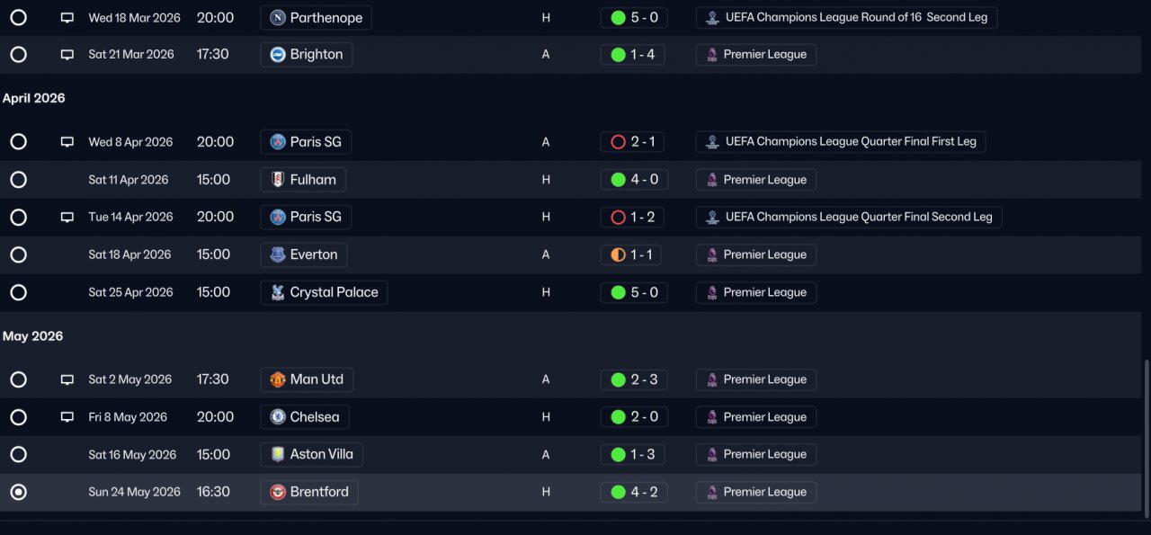Click the Everton club badge icon
Viewport: 1151px width, 535px height.
pos(278,254)
